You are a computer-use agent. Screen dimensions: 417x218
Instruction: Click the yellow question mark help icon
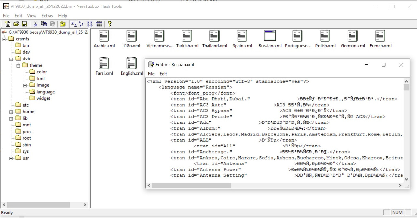point(110,24)
